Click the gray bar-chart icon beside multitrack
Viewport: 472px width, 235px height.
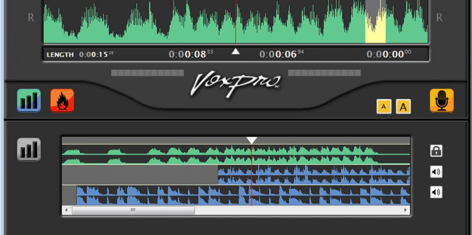29,149
